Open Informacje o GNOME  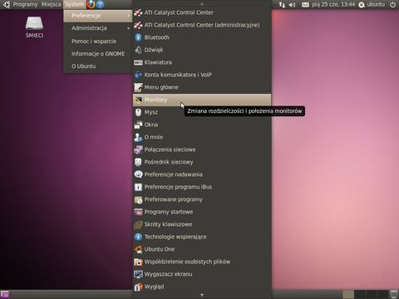(x=97, y=54)
